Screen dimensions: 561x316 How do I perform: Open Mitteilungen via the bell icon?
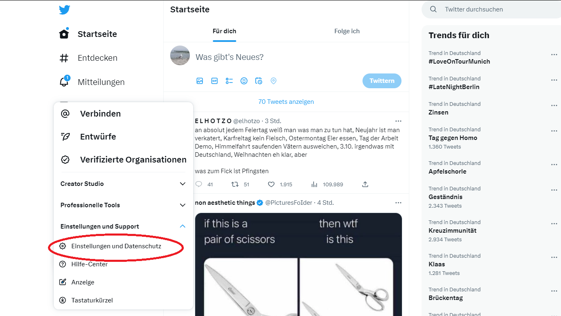pos(64,81)
